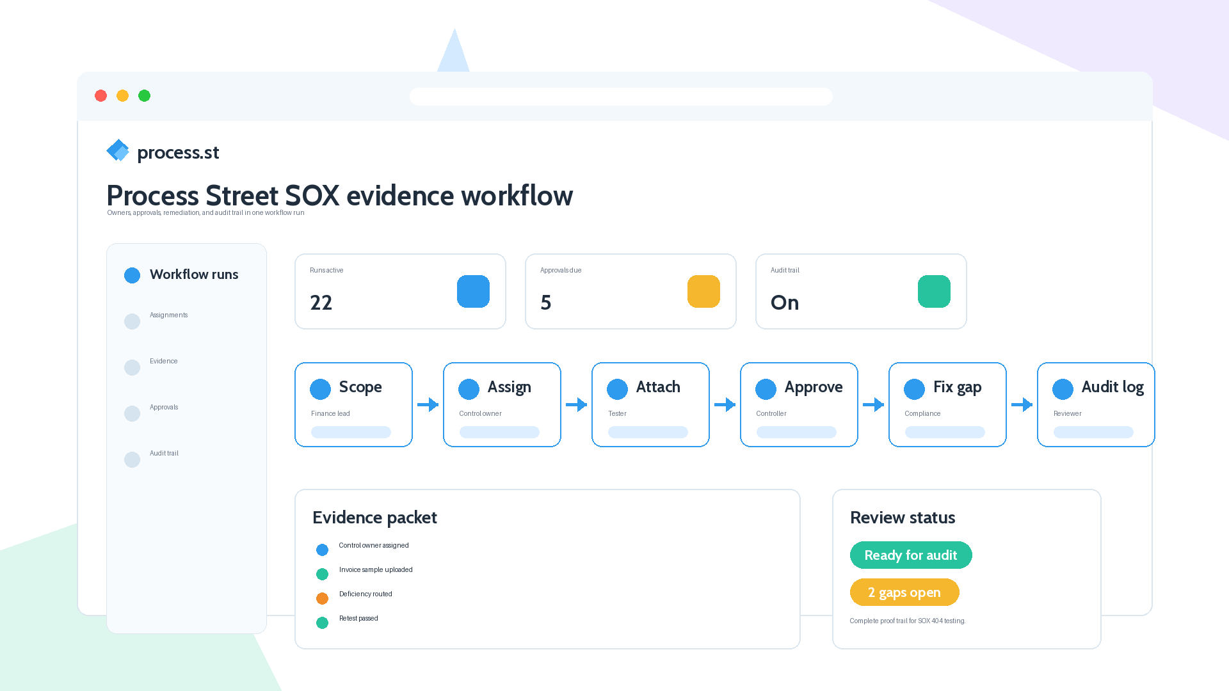Image resolution: width=1229 pixels, height=691 pixels.
Task: Click the process.st brand name
Action: [x=178, y=152]
